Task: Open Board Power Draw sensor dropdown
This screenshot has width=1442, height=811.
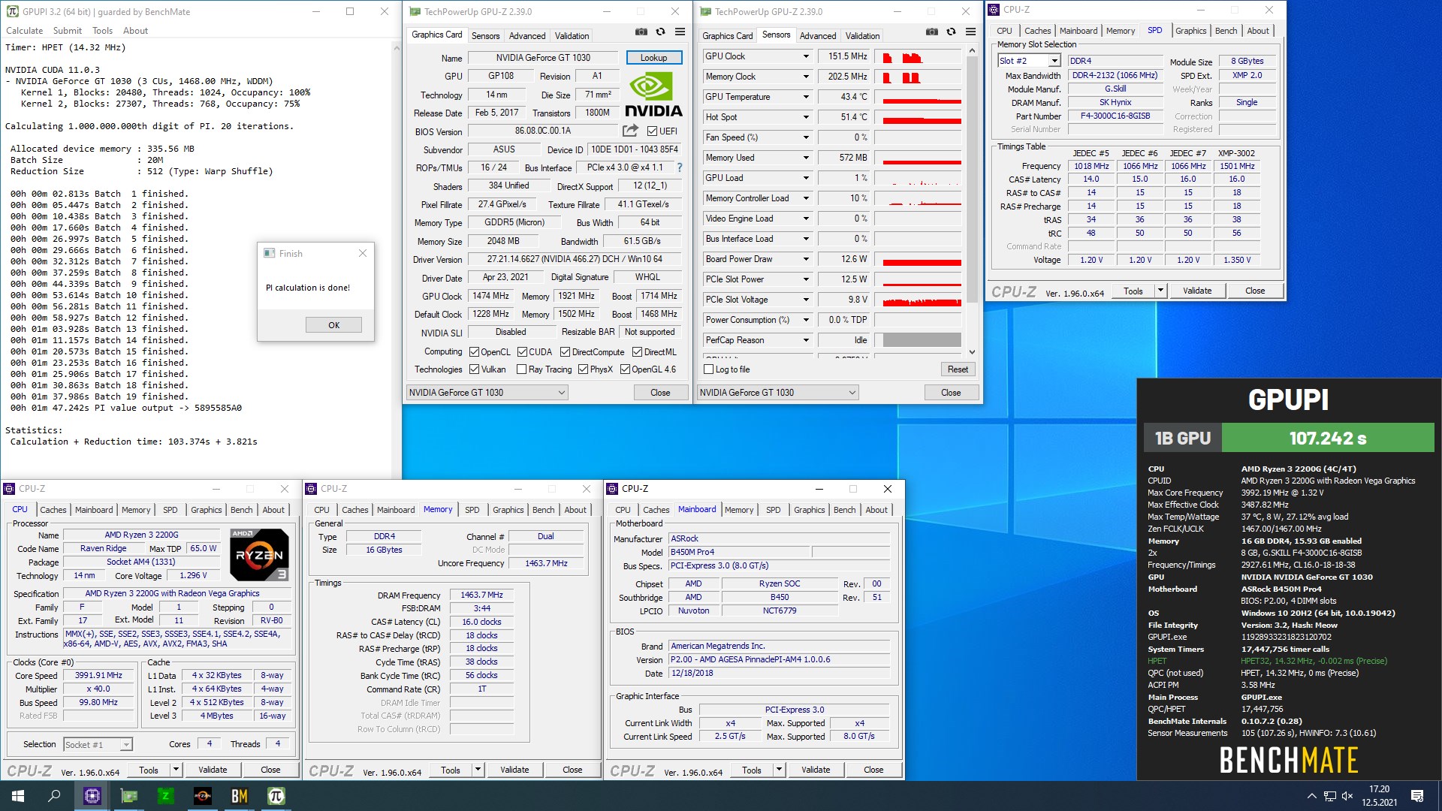Action: 806,259
